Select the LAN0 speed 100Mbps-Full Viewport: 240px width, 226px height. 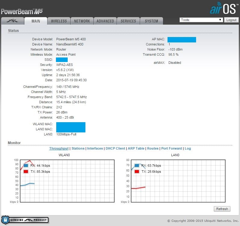66,134
